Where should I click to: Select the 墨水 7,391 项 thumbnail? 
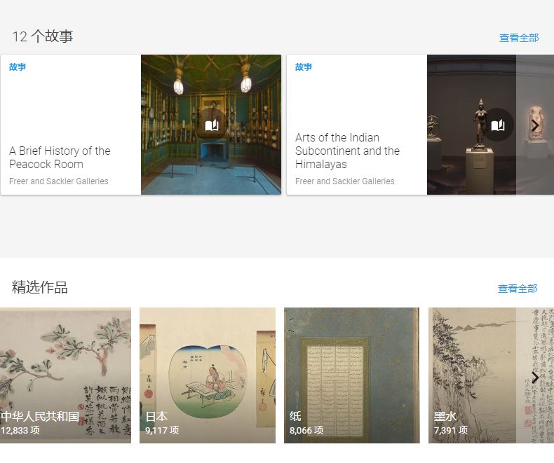[491, 375]
